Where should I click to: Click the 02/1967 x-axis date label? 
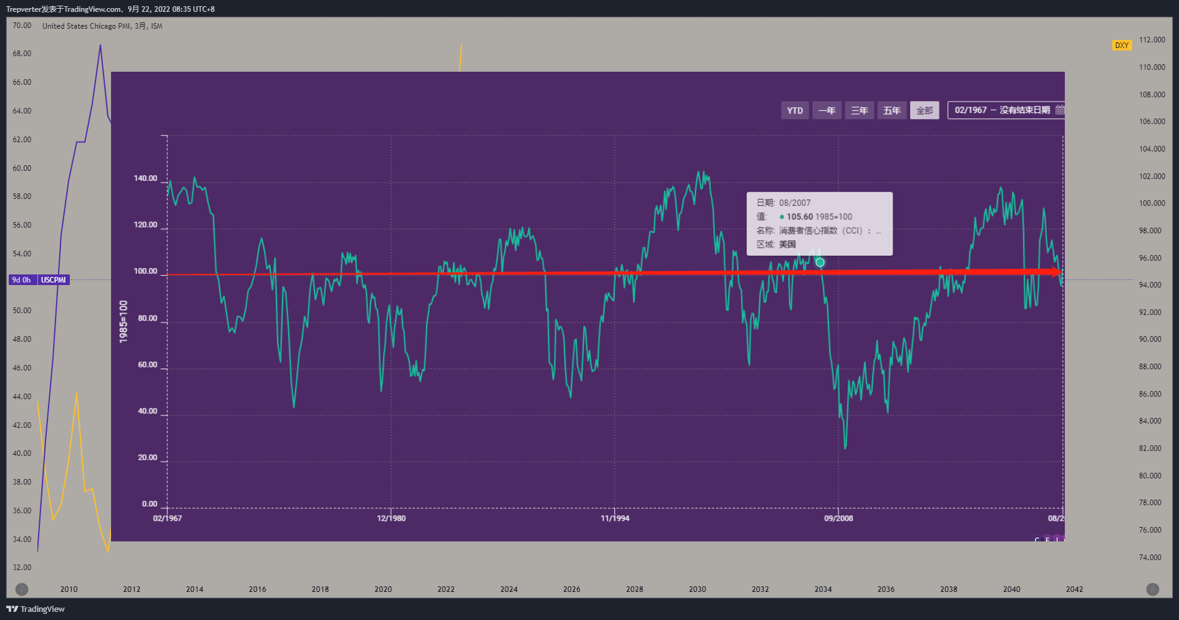pos(168,518)
